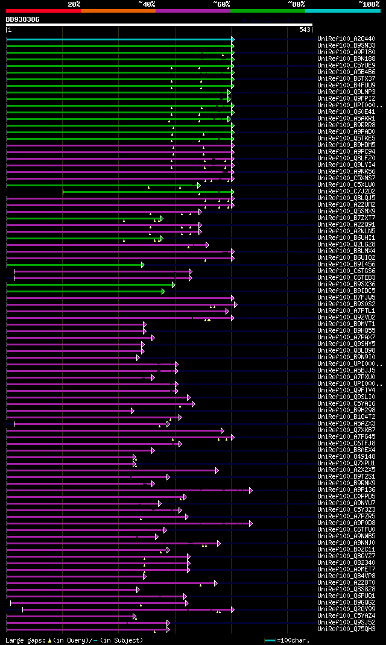Select the '=100char.' scale text
The image size is (386, 645).
tap(293, 640)
